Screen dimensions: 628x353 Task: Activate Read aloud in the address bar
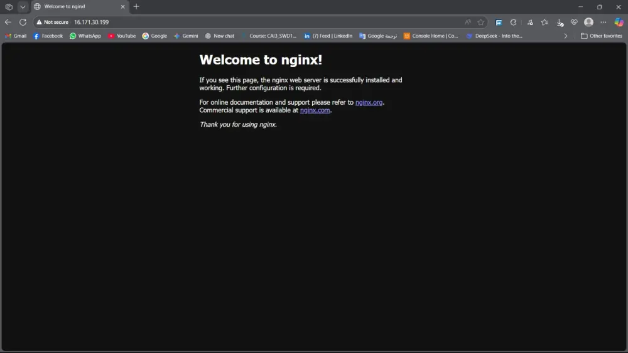(x=467, y=23)
